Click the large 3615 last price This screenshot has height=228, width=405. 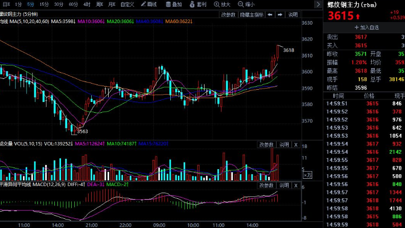tap(340, 16)
